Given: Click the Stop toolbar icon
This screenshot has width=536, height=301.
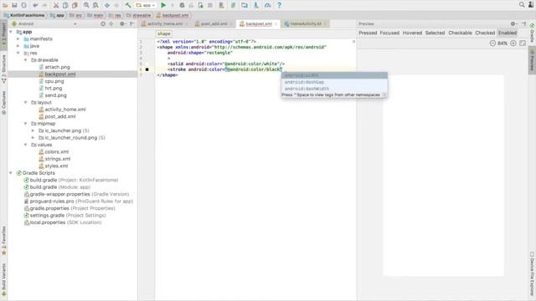Looking at the screenshot, I should (x=210, y=5).
